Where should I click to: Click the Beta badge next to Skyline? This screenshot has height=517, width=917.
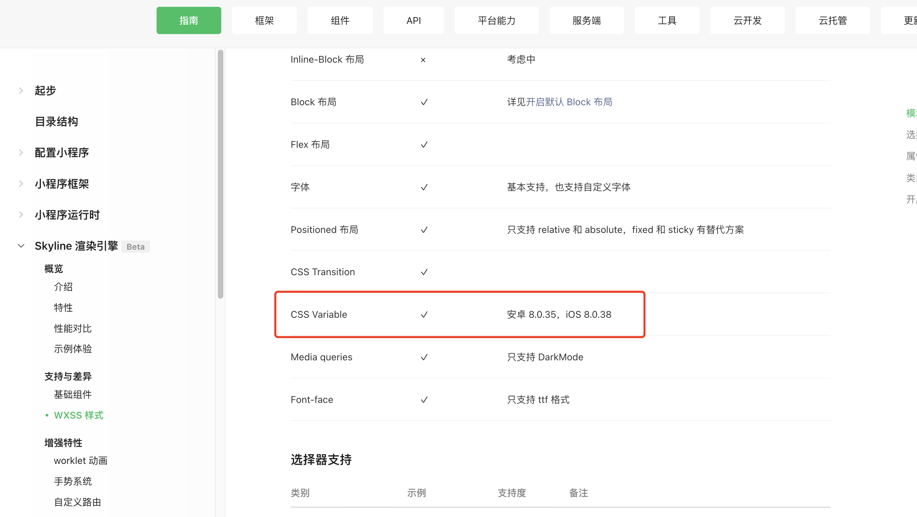coord(135,247)
